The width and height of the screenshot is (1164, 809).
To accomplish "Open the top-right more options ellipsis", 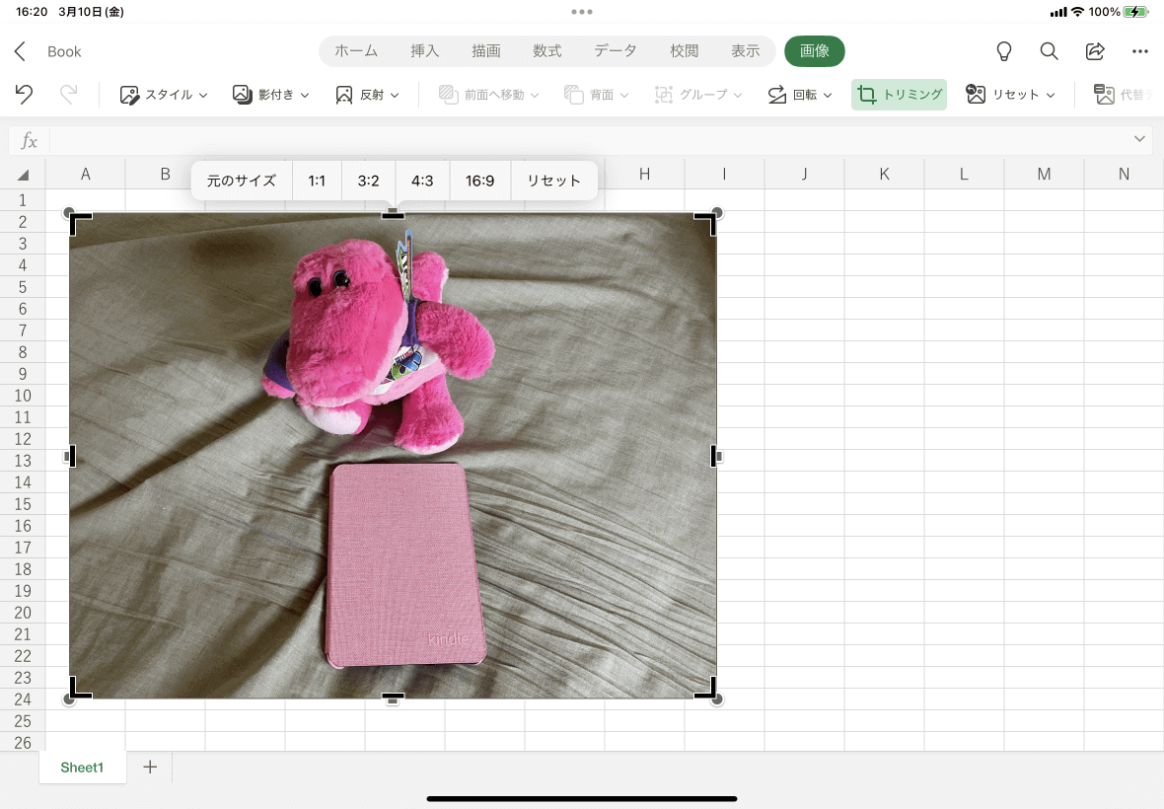I will [1140, 51].
